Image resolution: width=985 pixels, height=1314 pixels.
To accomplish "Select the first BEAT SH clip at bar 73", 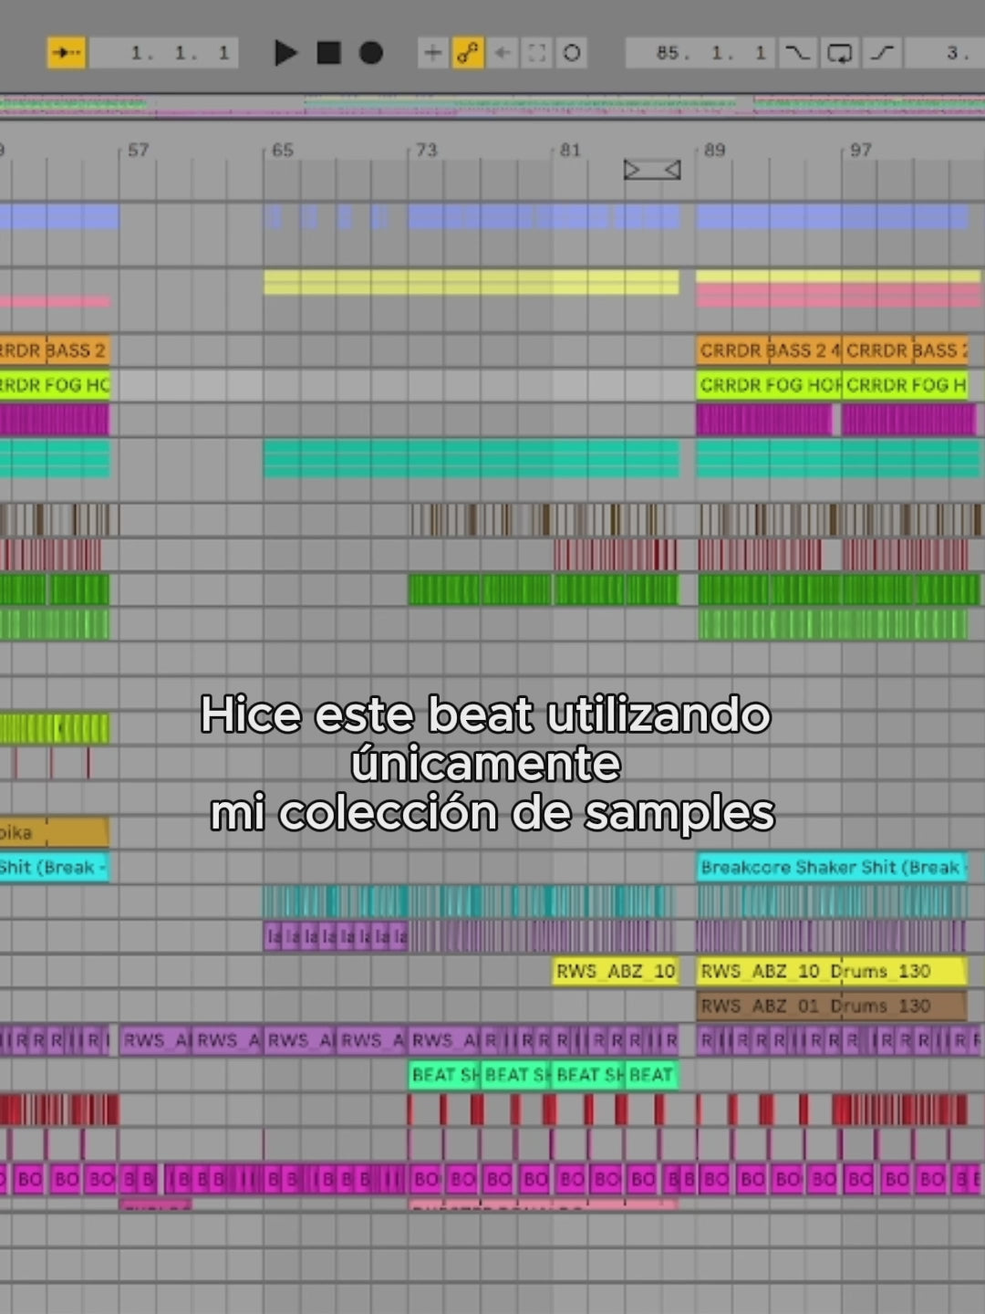I will (x=444, y=1075).
